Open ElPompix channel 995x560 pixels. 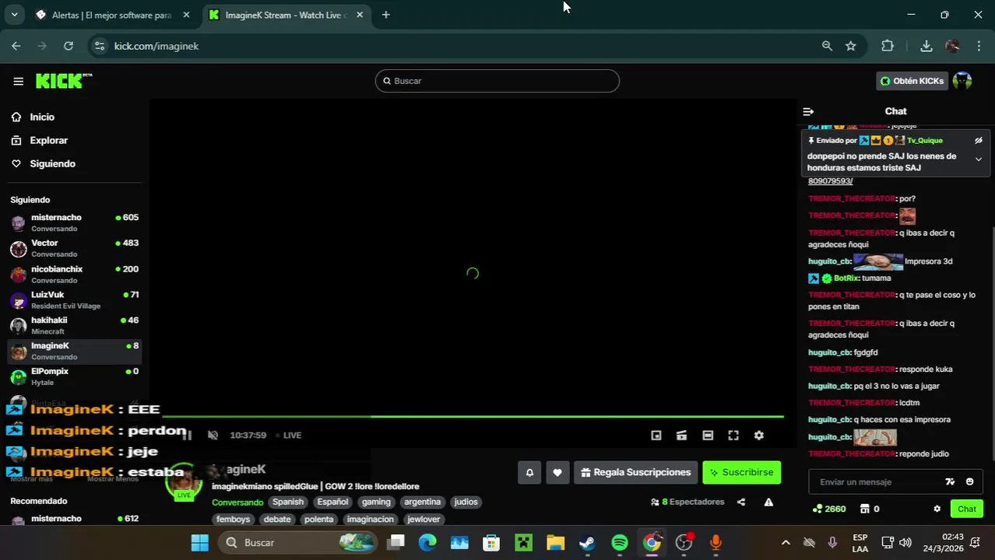tap(74, 376)
